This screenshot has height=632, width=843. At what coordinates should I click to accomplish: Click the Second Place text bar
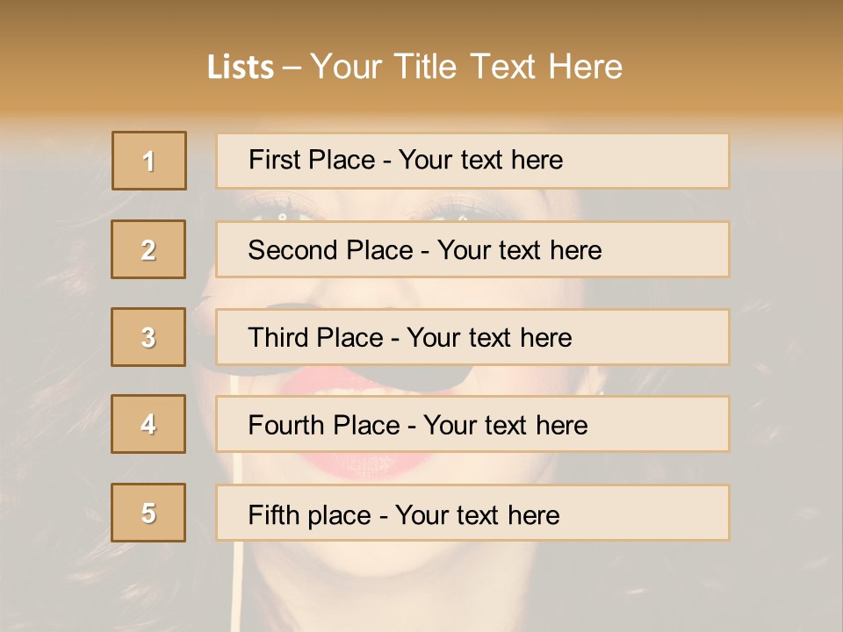472,249
